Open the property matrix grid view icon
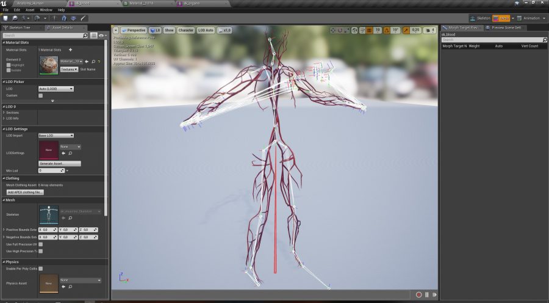This screenshot has height=303, width=549. [x=93, y=35]
